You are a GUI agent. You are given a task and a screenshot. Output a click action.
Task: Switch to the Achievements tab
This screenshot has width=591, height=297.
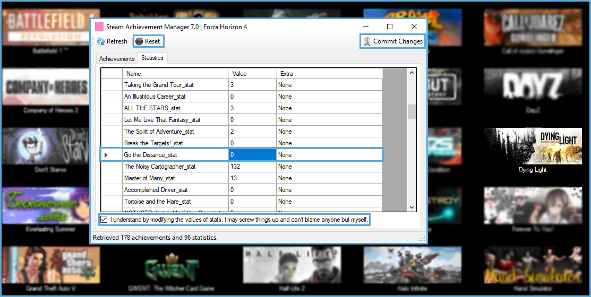[117, 59]
